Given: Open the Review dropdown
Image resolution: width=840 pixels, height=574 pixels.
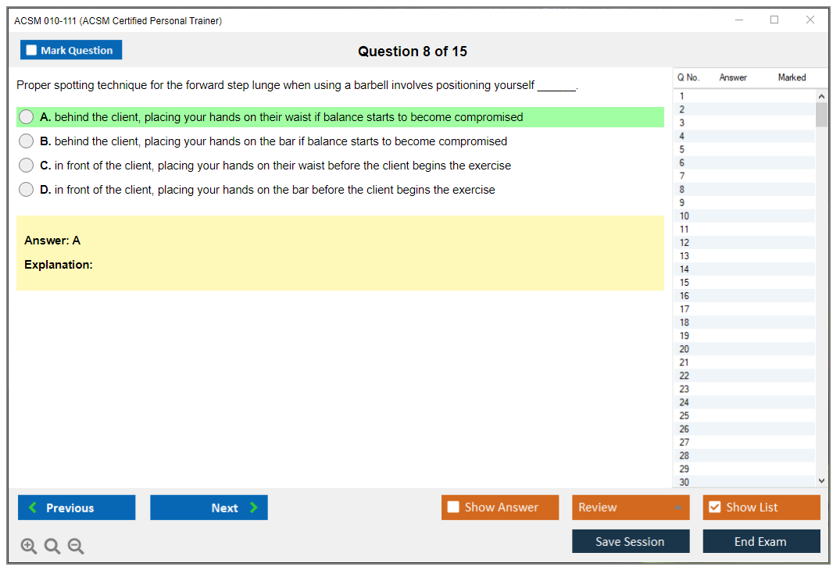Looking at the screenshot, I should (631, 508).
